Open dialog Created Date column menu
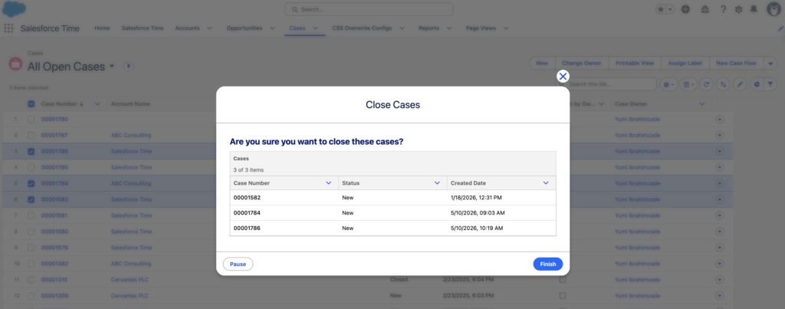This screenshot has height=309, width=785. point(546,182)
